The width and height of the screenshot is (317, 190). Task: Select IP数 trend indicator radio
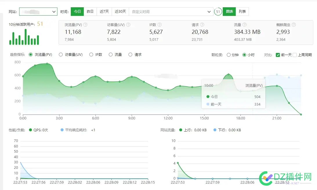[x=91, y=55]
